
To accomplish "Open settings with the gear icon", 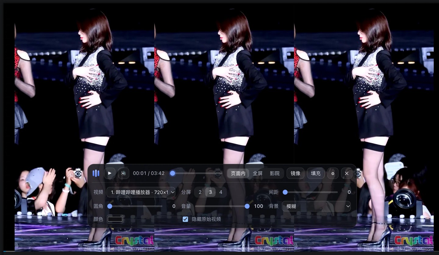I will coord(333,173).
